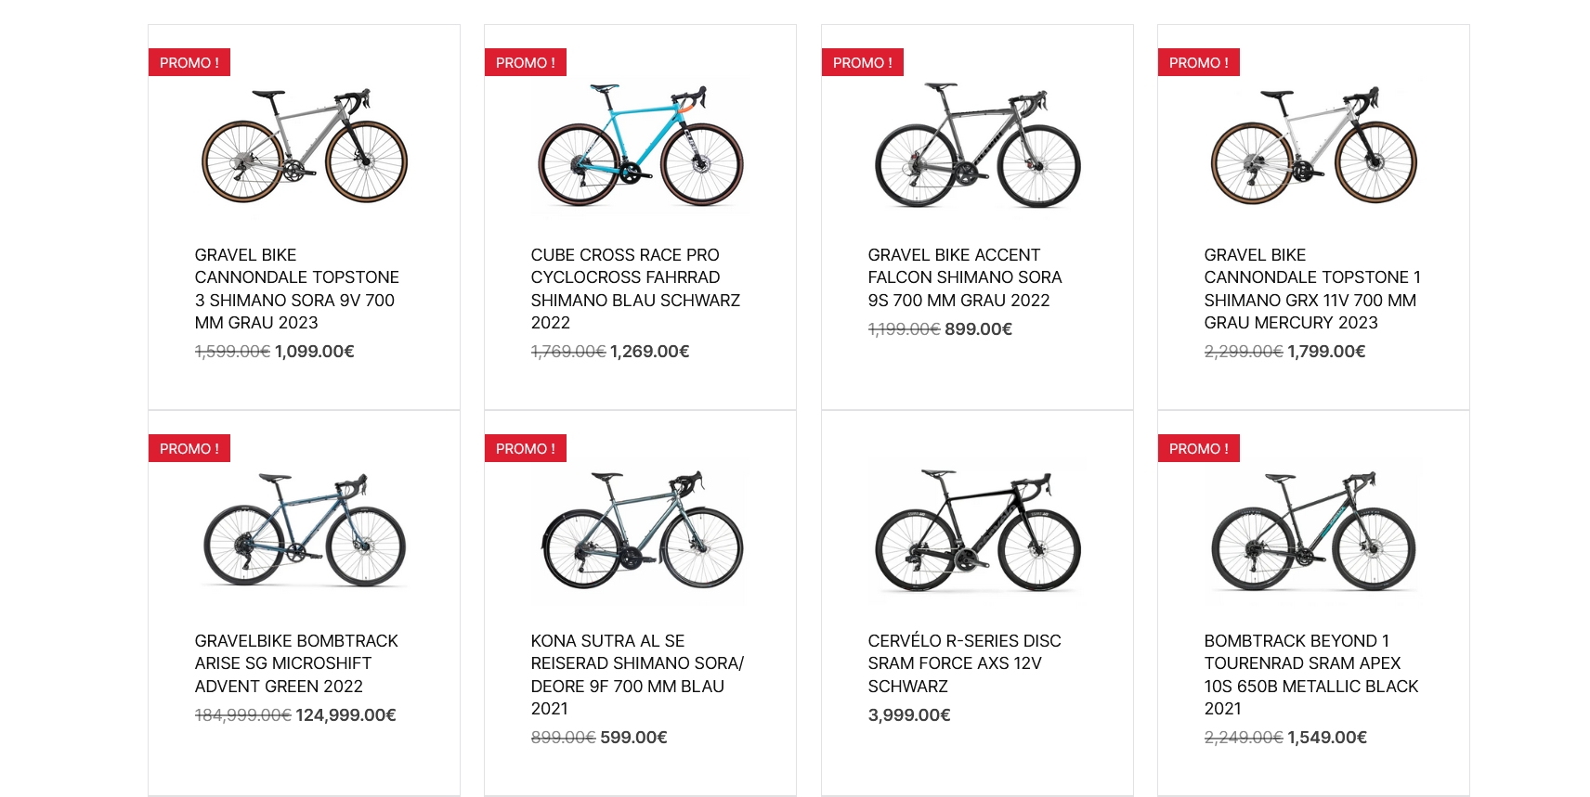The width and height of the screenshot is (1590, 797).
Task: Open Kona Sutra AL SE Reiserad title link
Action: click(637, 675)
